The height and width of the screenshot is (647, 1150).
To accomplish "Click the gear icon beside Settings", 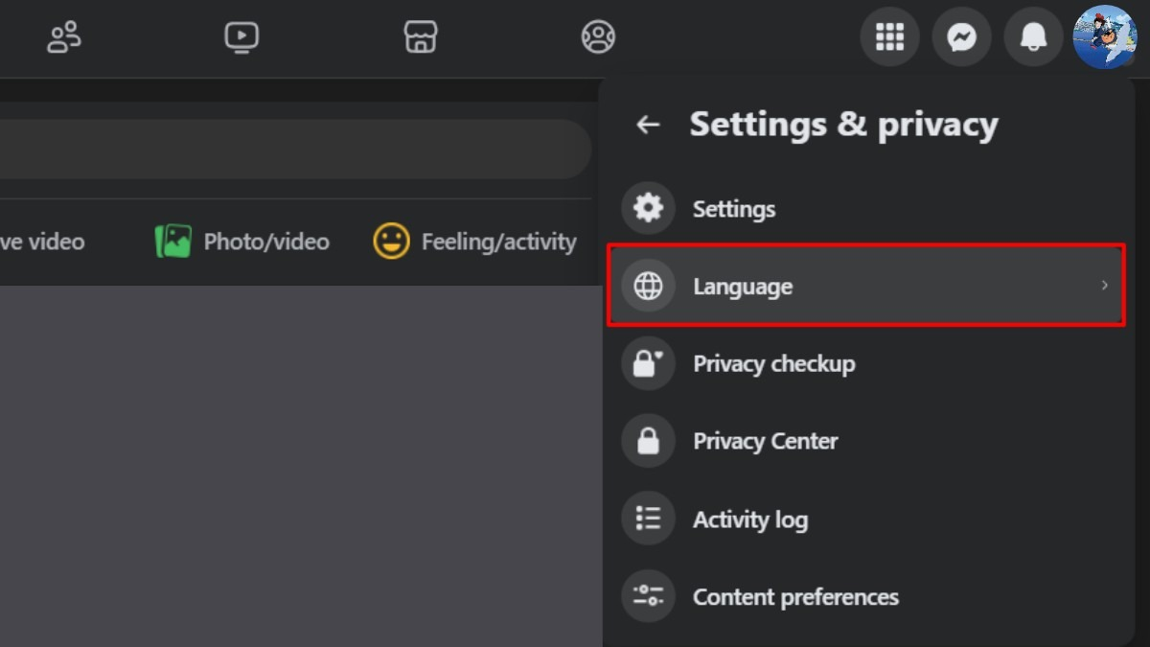I will pos(649,209).
